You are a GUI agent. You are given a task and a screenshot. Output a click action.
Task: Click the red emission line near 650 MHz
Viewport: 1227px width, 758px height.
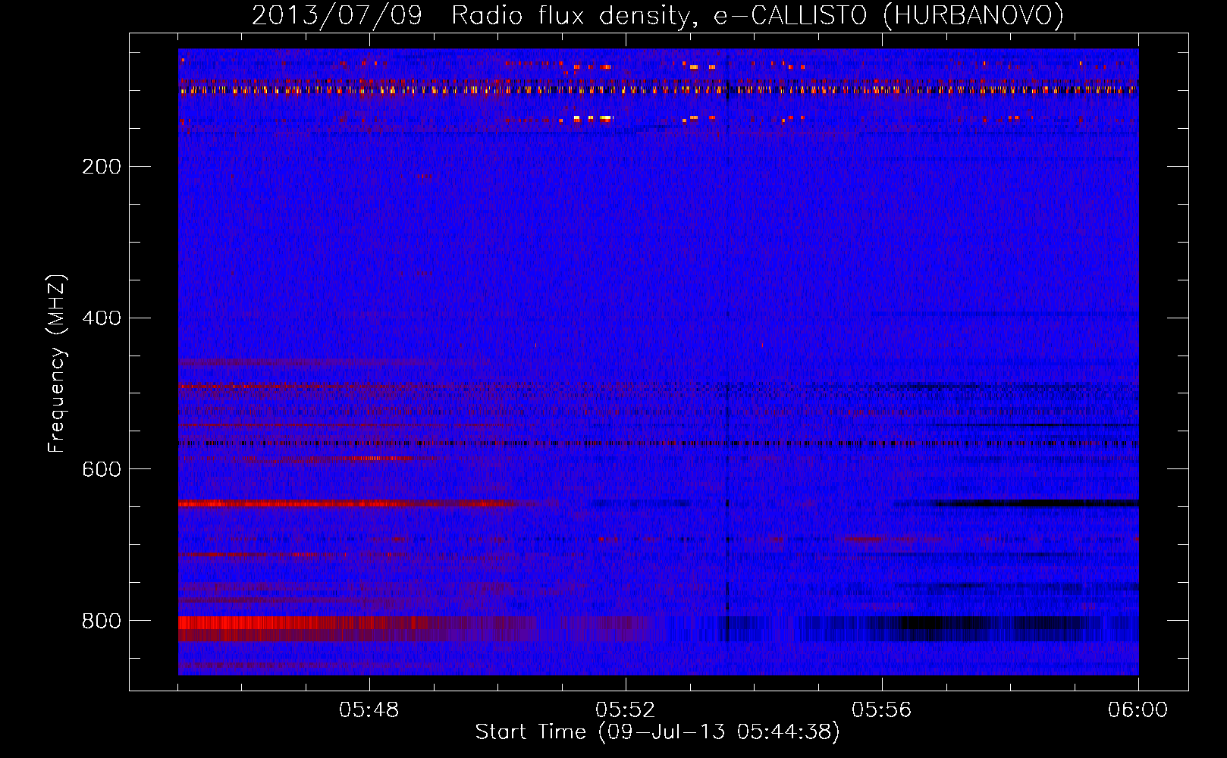coord(349,503)
